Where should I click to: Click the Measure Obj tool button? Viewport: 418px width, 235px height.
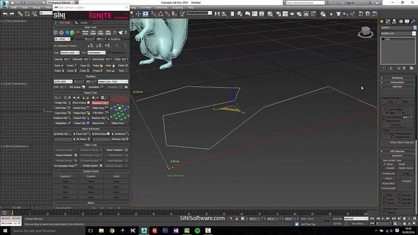pyautogui.click(x=100, y=103)
